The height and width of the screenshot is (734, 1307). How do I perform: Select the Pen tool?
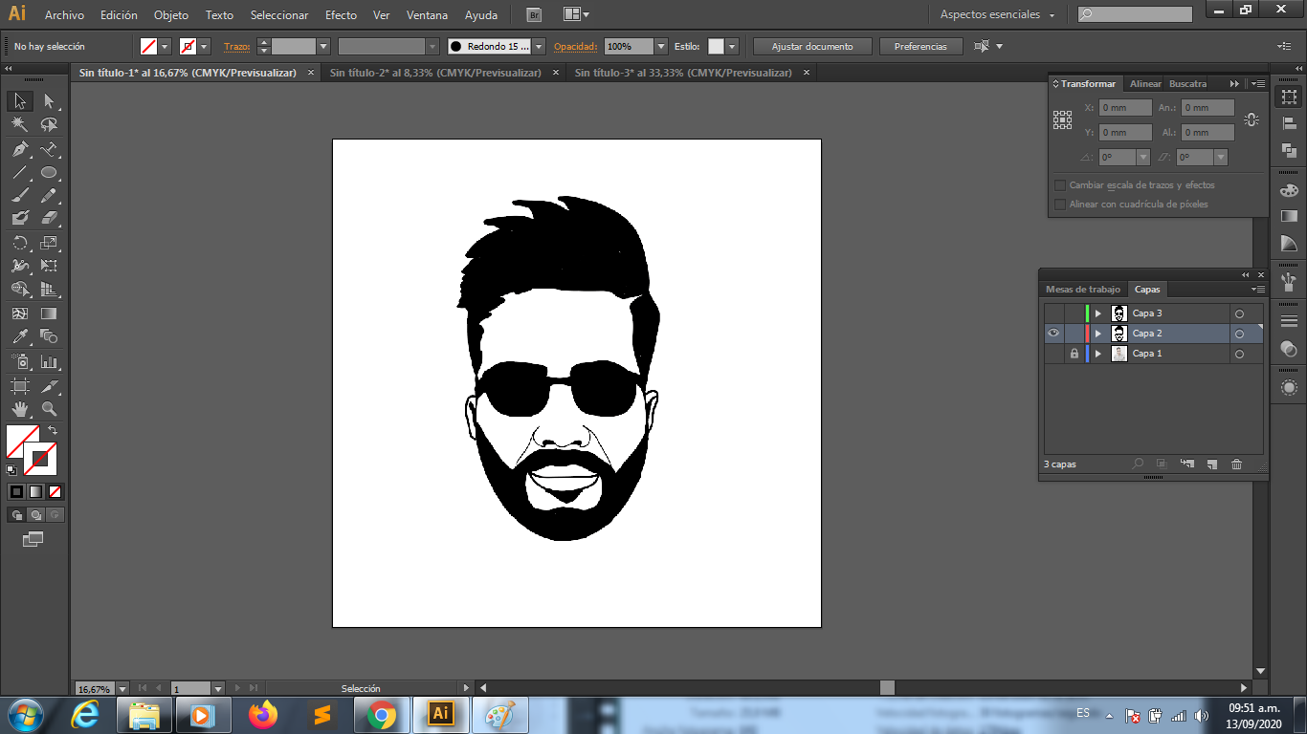point(20,149)
